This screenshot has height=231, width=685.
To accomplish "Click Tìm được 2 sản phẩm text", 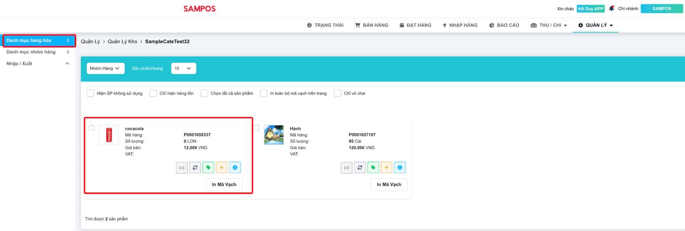I will 107,219.
